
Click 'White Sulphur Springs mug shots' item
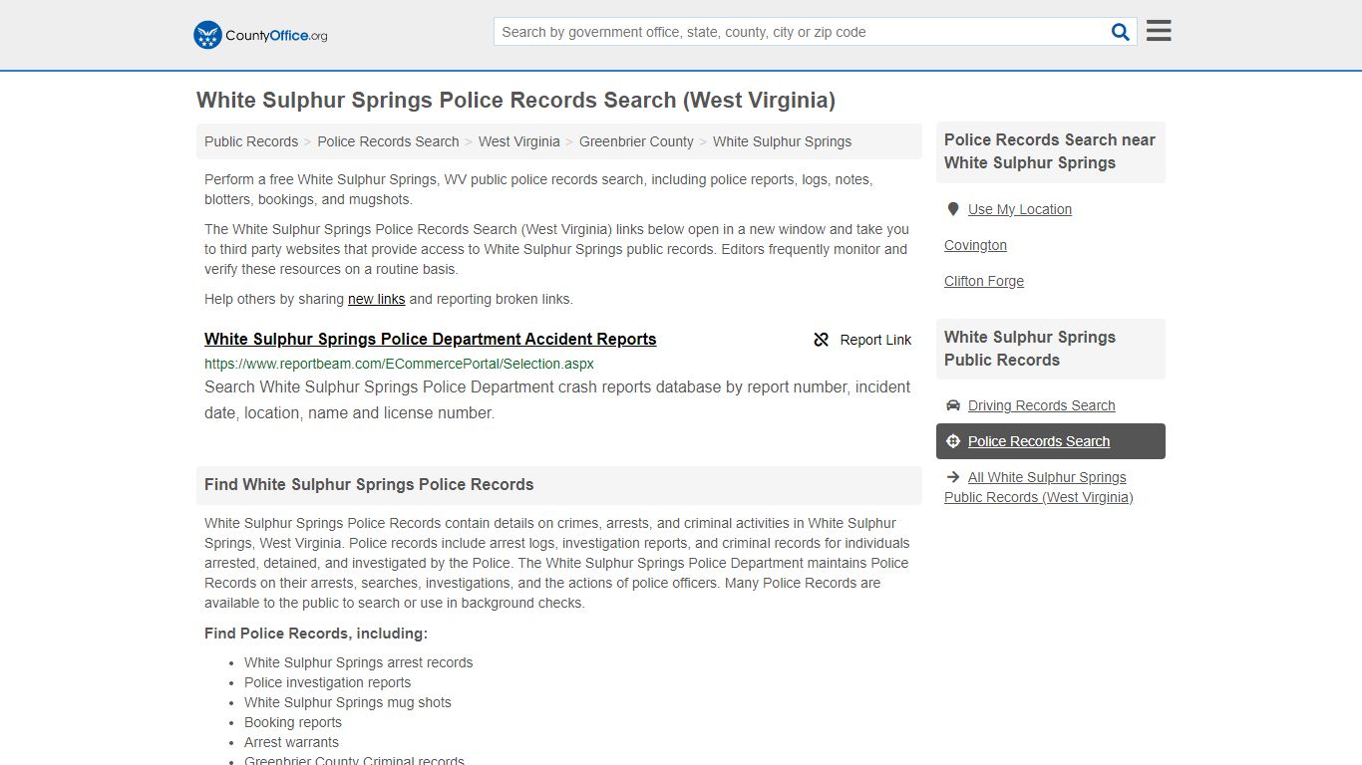(348, 702)
